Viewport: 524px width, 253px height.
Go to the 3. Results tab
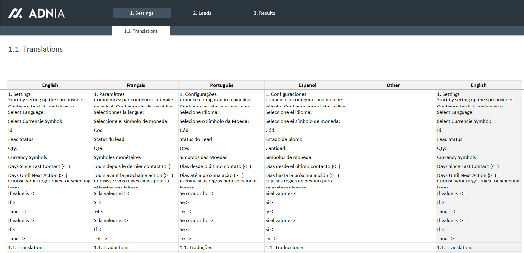(264, 13)
